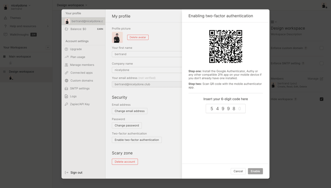
Task: Click the Logs document icon
Action: coord(66,96)
